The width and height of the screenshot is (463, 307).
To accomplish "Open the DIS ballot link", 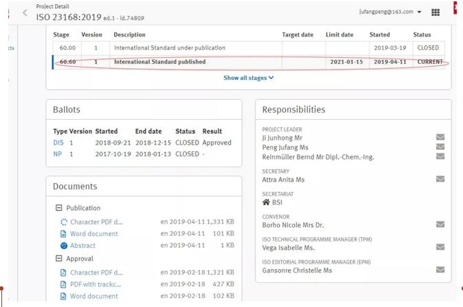I will (58, 142).
